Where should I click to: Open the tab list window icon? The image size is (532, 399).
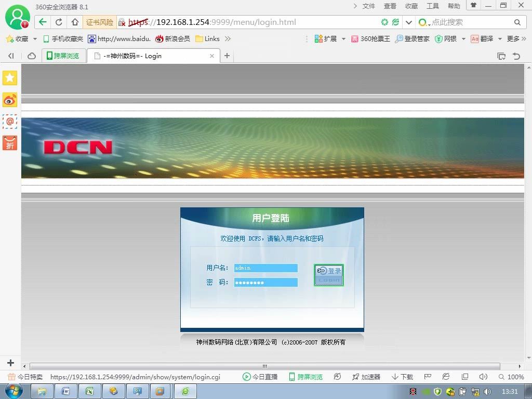click(501, 56)
